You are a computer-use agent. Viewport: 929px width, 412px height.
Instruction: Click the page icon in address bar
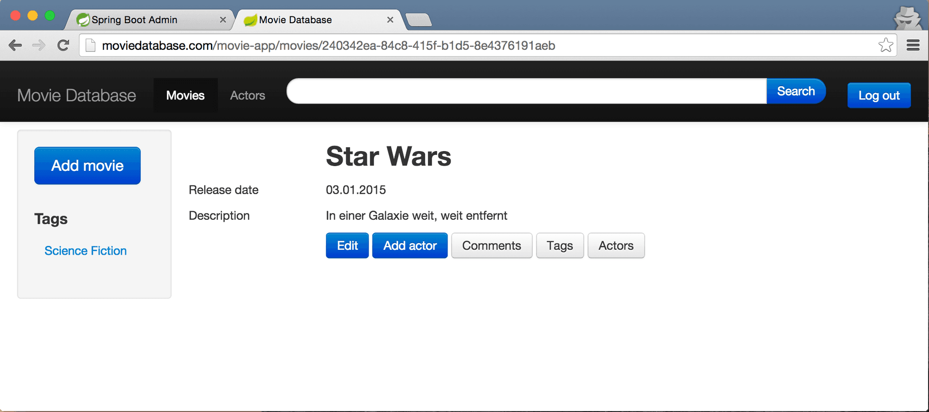[x=90, y=46]
